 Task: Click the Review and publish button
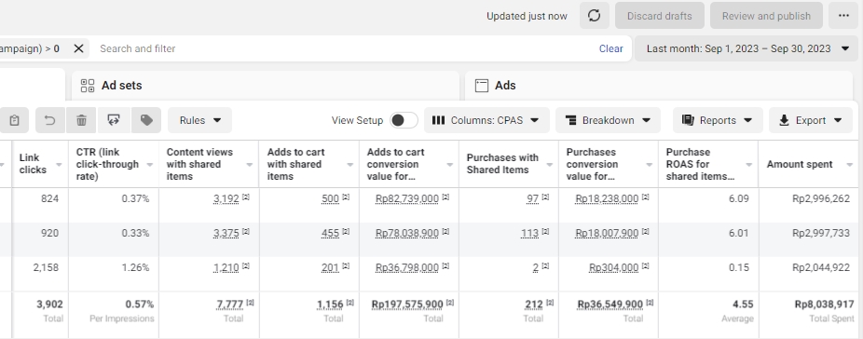766,16
